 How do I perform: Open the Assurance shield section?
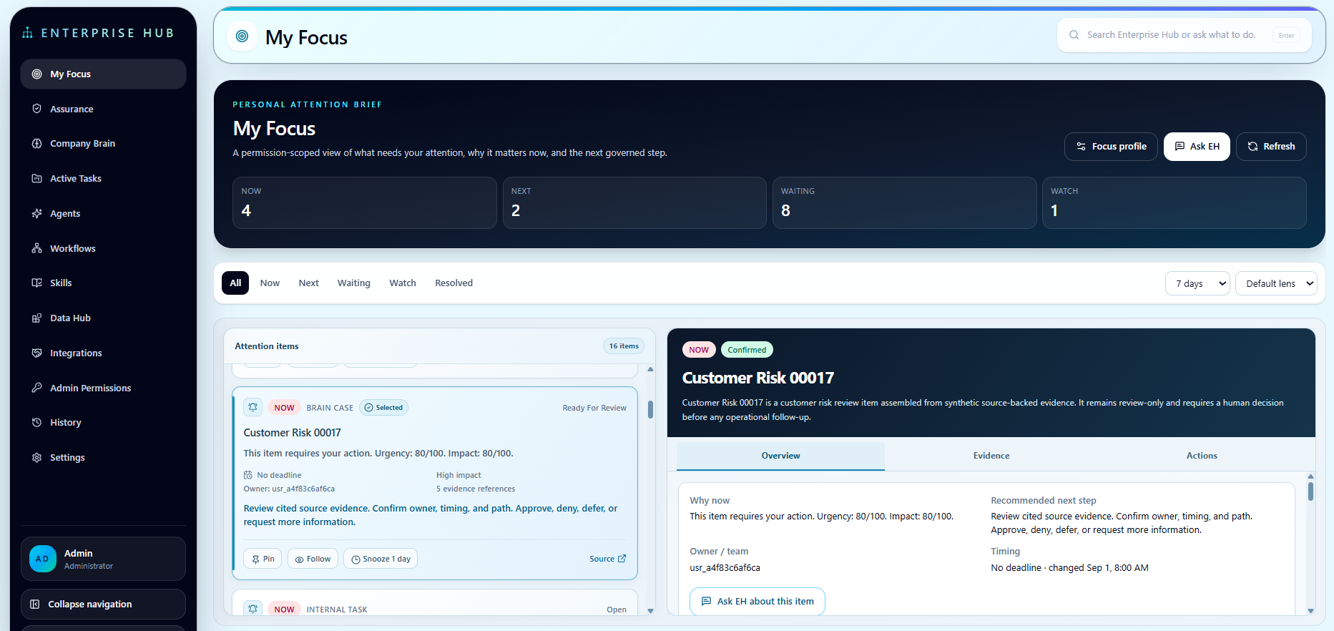103,109
